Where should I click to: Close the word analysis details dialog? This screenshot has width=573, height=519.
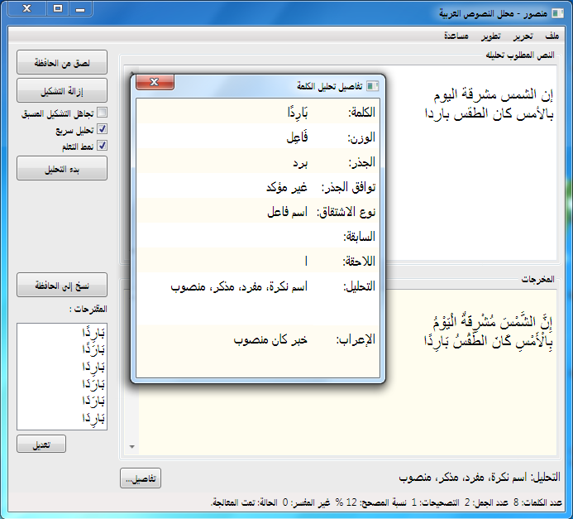155,82
